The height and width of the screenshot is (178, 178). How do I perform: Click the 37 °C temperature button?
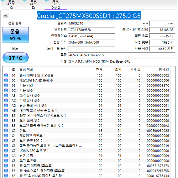click(16, 58)
